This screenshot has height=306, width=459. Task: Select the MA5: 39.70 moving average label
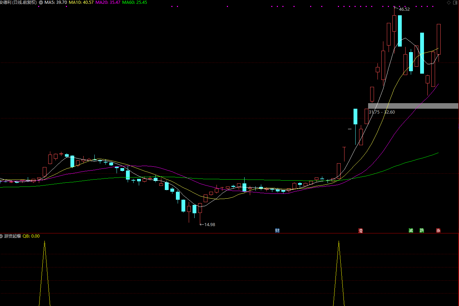tap(56, 2)
